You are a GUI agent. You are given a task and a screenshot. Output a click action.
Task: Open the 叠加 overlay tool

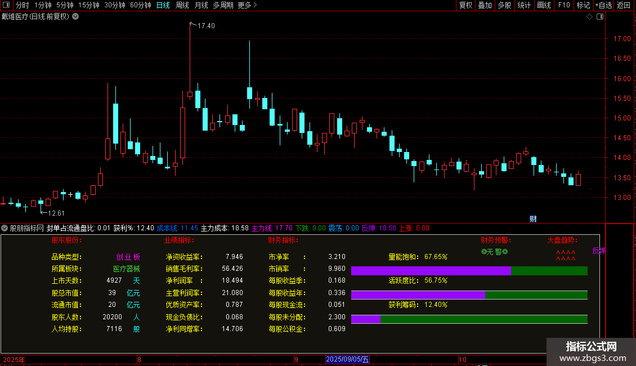tap(485, 6)
